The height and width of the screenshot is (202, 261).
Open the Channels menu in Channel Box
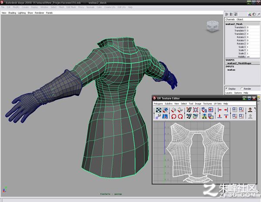pos(230,19)
